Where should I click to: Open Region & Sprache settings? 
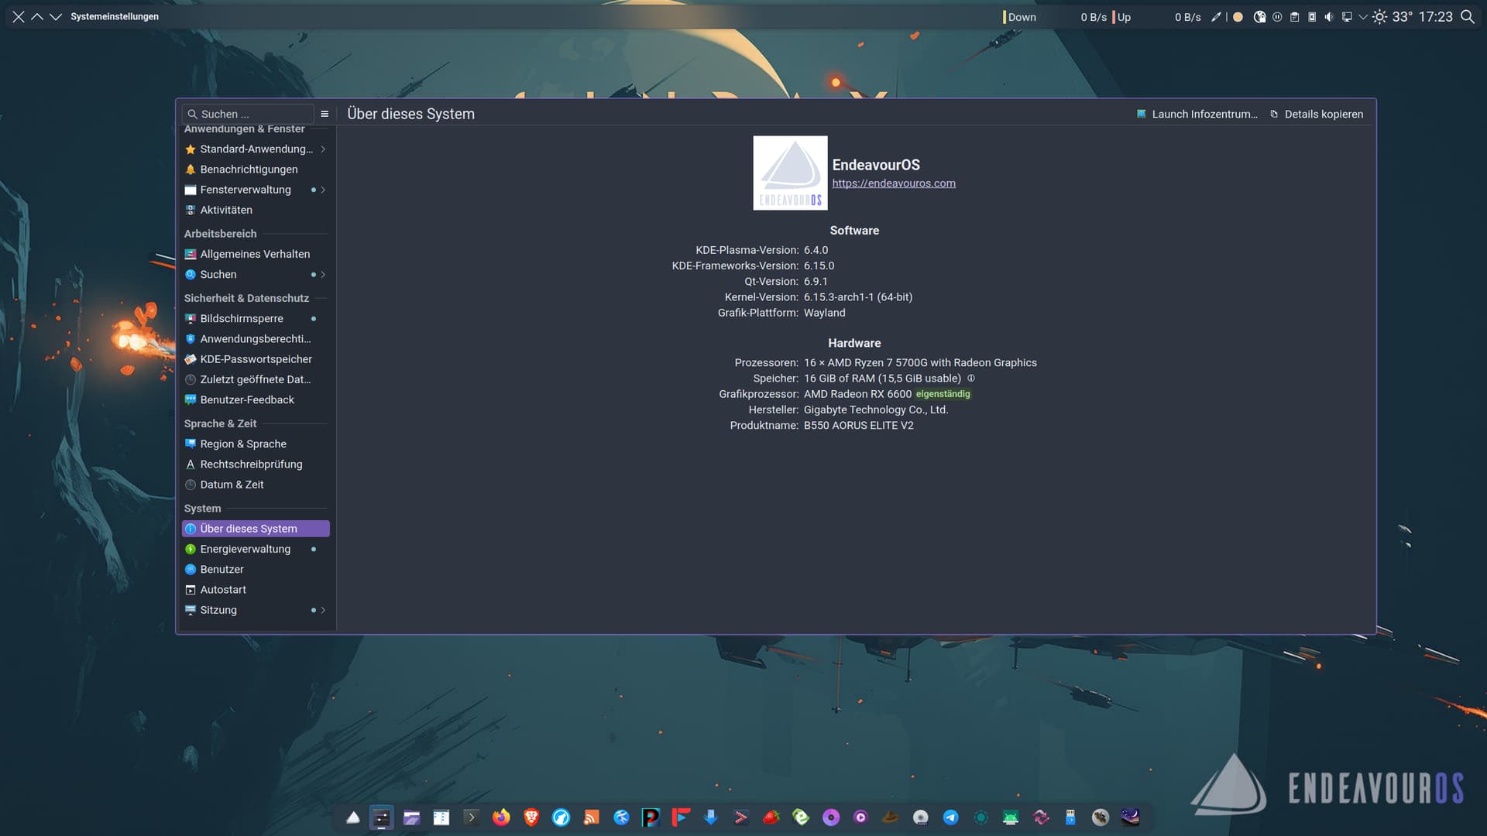tap(243, 444)
